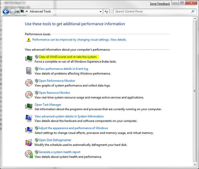
Task: Click the monitor icon beside Clear all WinEI scores
Action: pyautogui.click(x=29, y=59)
